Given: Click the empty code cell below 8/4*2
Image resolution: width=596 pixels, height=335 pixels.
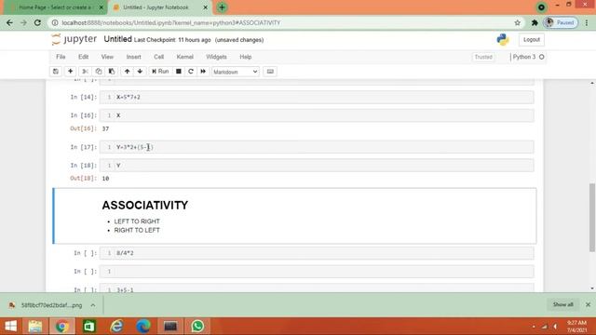Looking at the screenshot, I should click(x=317, y=271).
